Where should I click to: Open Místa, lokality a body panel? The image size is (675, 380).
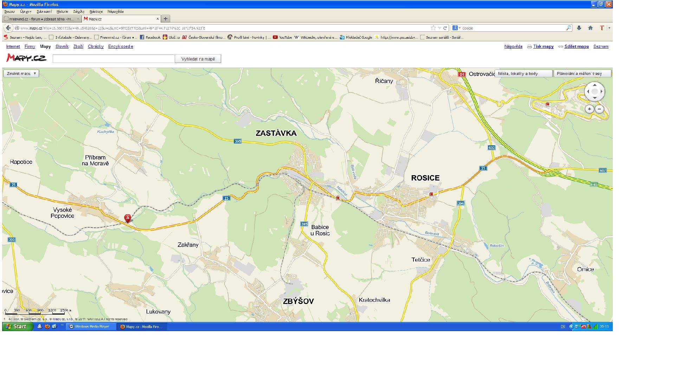pyautogui.click(x=523, y=74)
